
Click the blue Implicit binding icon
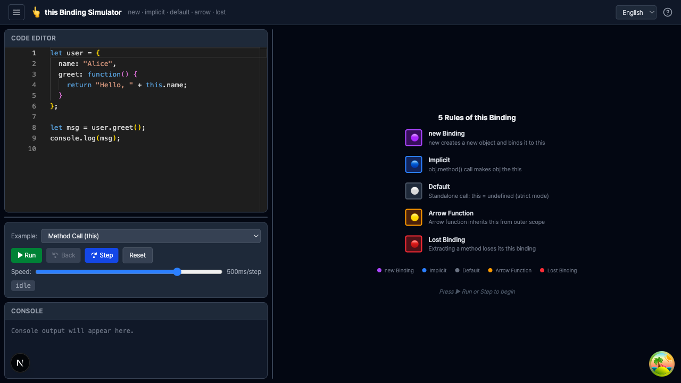point(413,164)
